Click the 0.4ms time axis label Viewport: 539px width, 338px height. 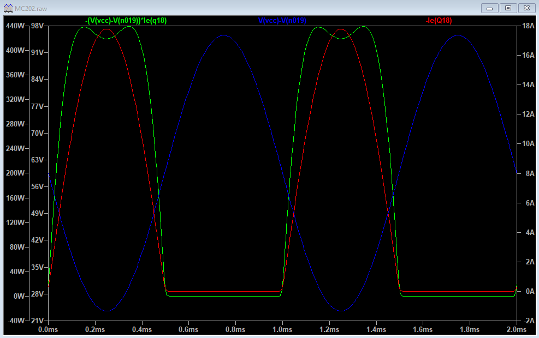pos(142,330)
